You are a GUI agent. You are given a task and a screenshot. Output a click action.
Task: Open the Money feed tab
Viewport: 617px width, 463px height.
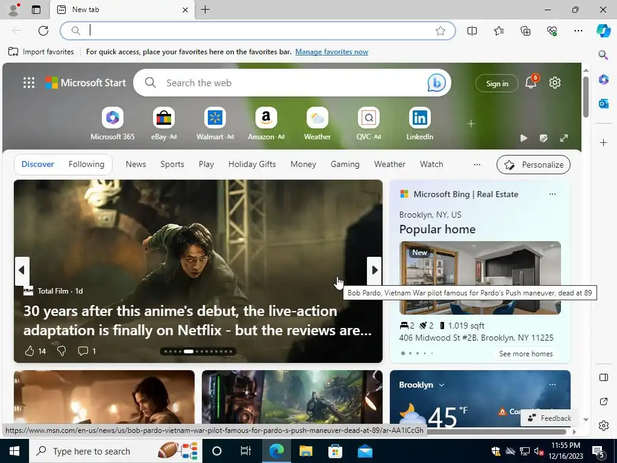click(303, 164)
